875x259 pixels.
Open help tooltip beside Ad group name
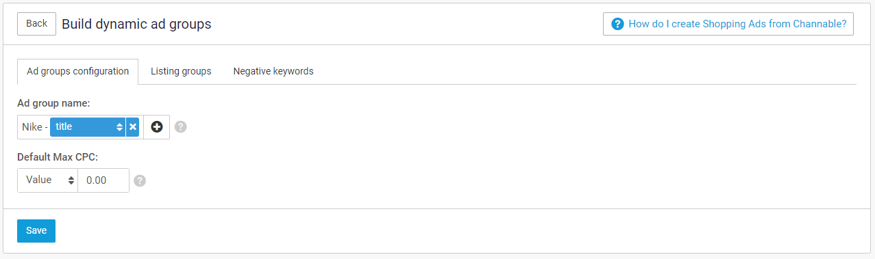click(180, 127)
